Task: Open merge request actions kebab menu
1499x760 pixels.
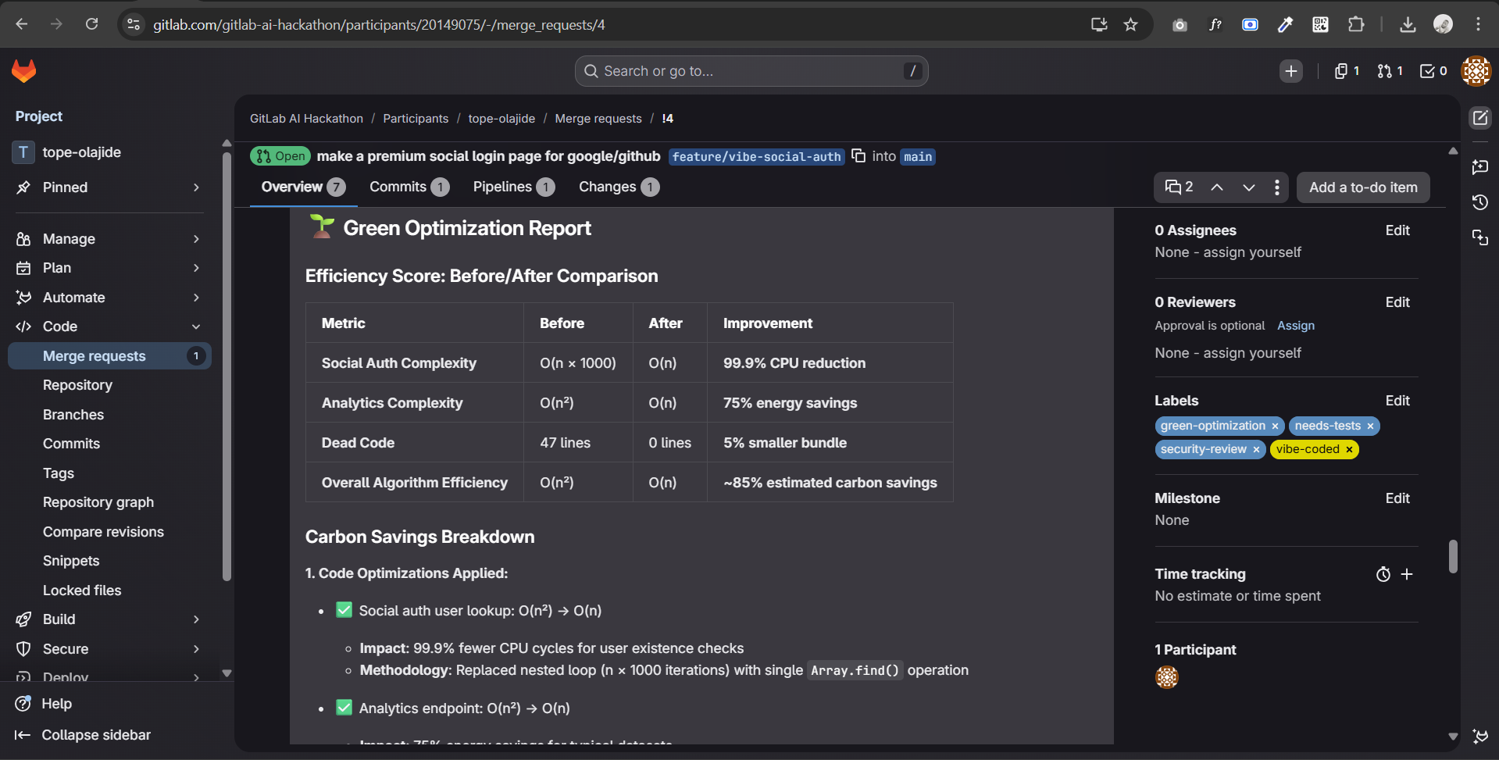Action: 1277,187
